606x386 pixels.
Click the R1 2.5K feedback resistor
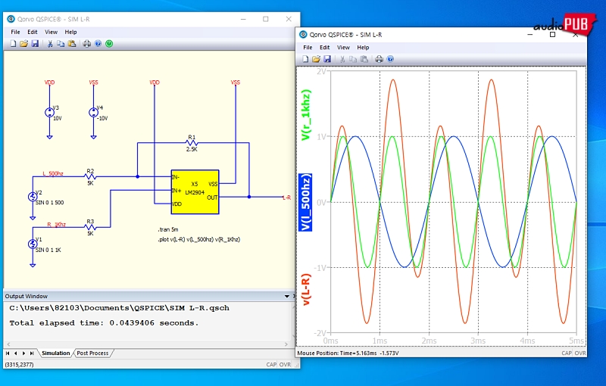point(192,142)
